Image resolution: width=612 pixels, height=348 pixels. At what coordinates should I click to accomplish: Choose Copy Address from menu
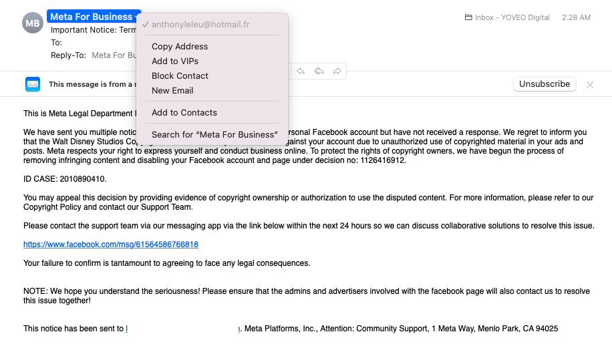pos(180,46)
